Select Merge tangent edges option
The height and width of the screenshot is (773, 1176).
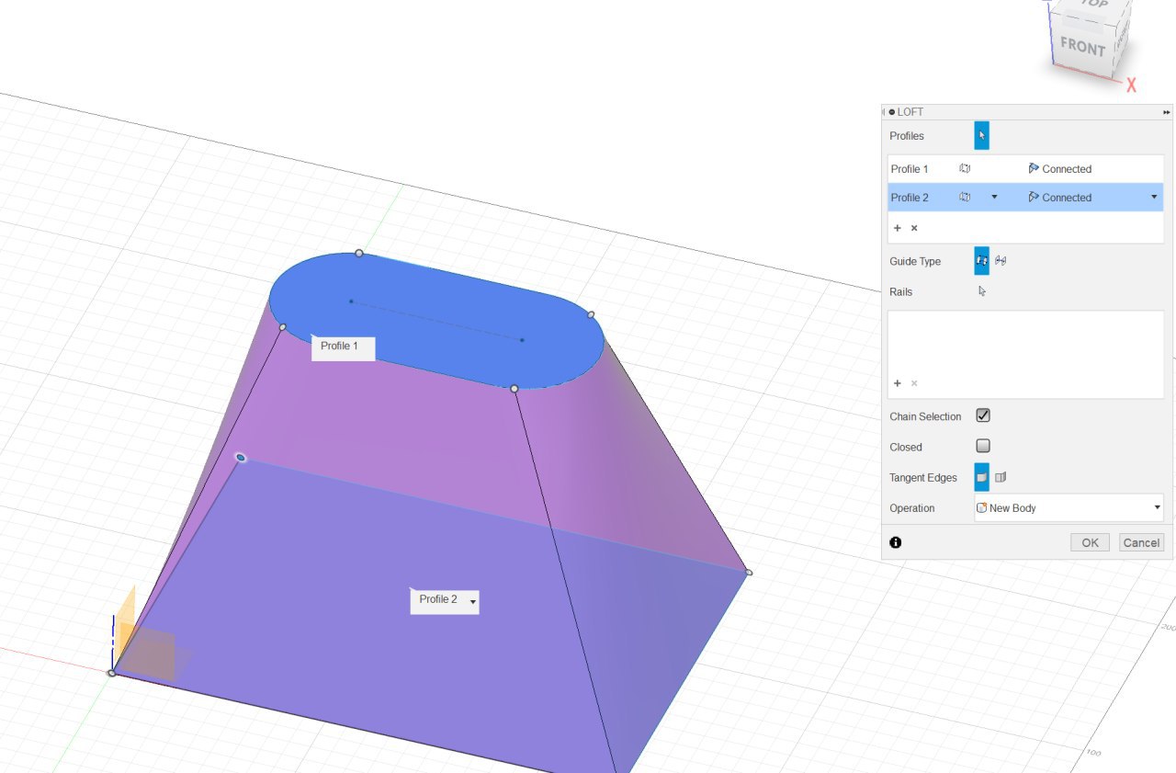pyautogui.click(x=982, y=477)
